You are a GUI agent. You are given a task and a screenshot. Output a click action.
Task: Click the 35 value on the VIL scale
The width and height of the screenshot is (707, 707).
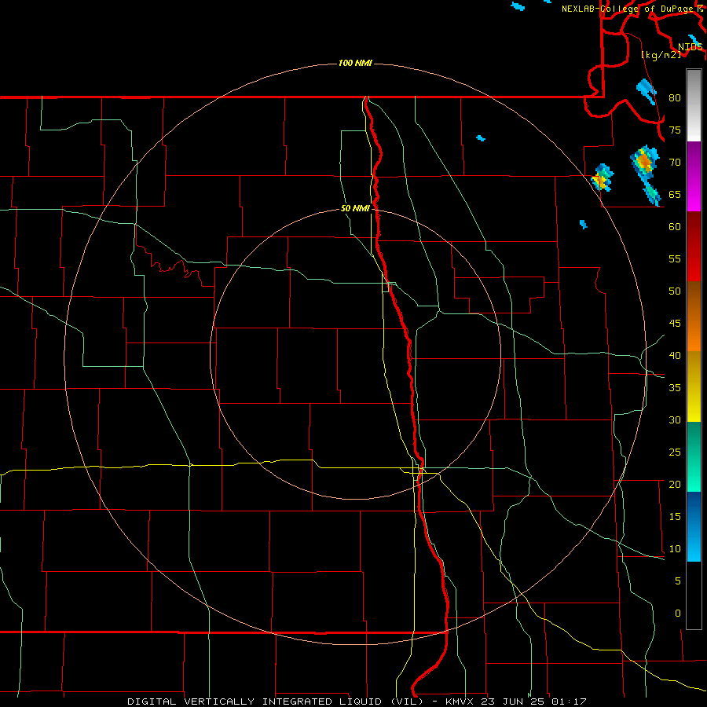[x=675, y=388]
